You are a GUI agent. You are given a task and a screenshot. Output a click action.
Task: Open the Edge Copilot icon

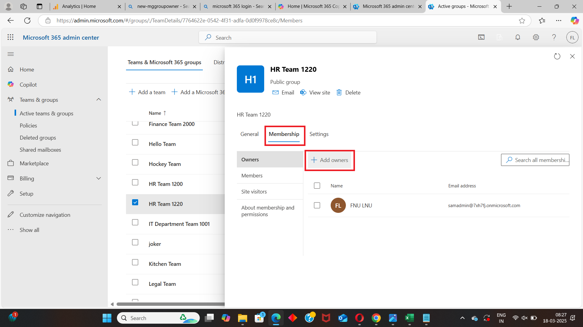(x=574, y=21)
